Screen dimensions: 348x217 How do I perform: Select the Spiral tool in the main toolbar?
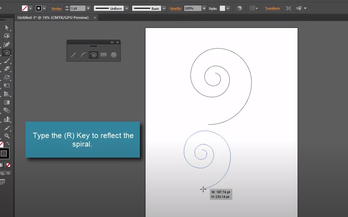tap(7, 53)
